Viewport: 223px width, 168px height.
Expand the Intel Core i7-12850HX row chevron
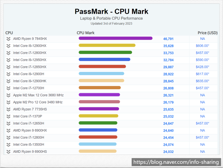pos(8,67)
